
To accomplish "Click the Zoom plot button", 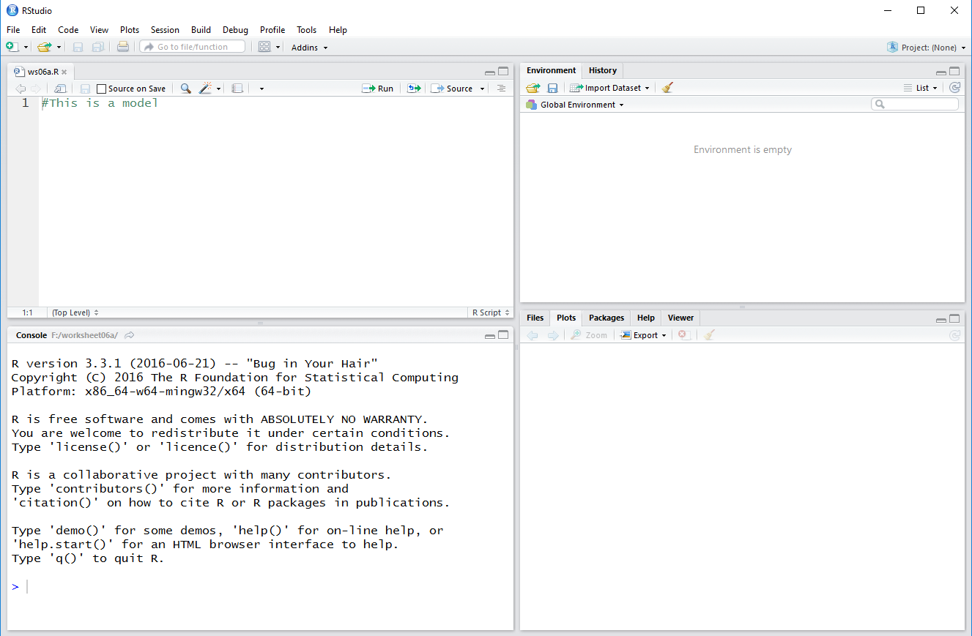I will tap(589, 335).
